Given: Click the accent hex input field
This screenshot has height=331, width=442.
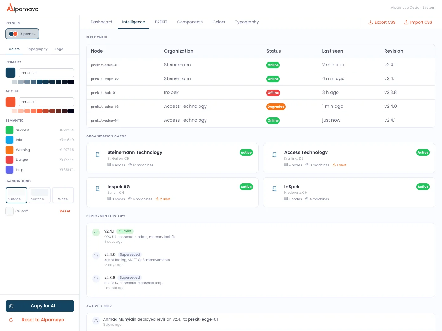Looking at the screenshot, I should [x=46, y=102].
